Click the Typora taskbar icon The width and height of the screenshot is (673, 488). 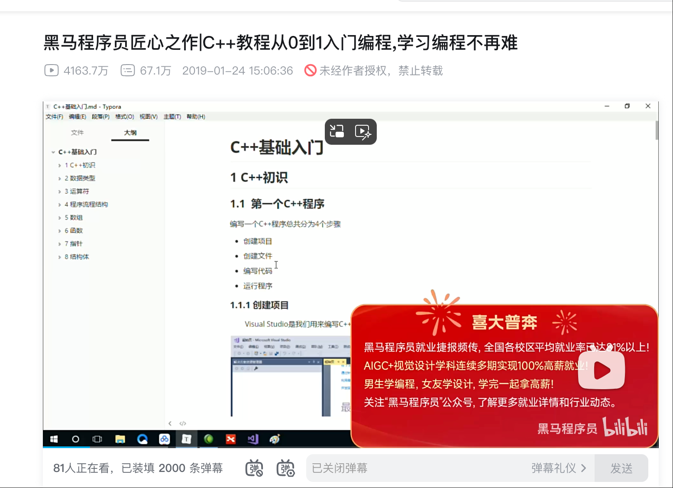[x=186, y=439]
